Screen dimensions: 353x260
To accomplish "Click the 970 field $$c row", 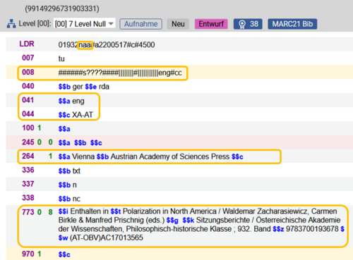I will pyautogui.click(x=179, y=254).
